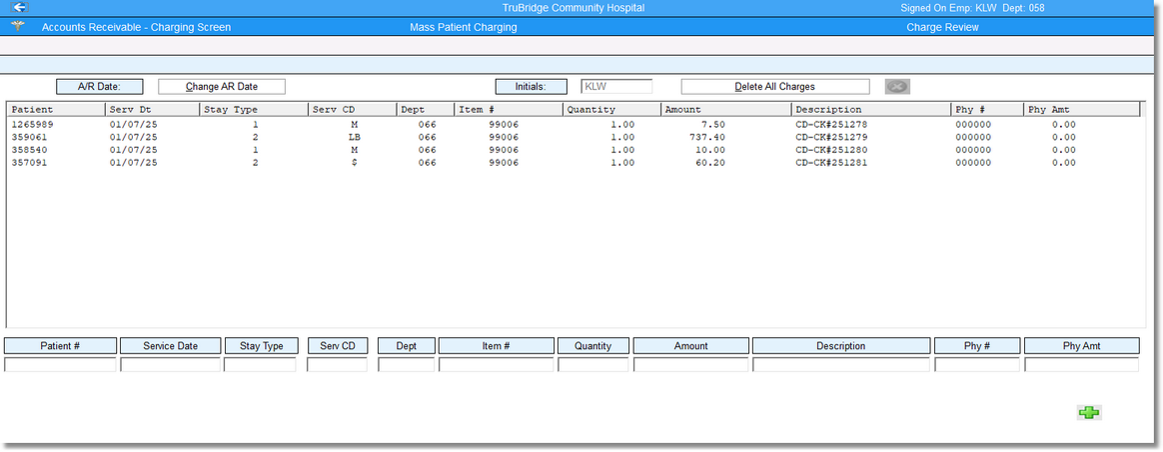Click the bottom Stay Type label button

click(x=261, y=346)
